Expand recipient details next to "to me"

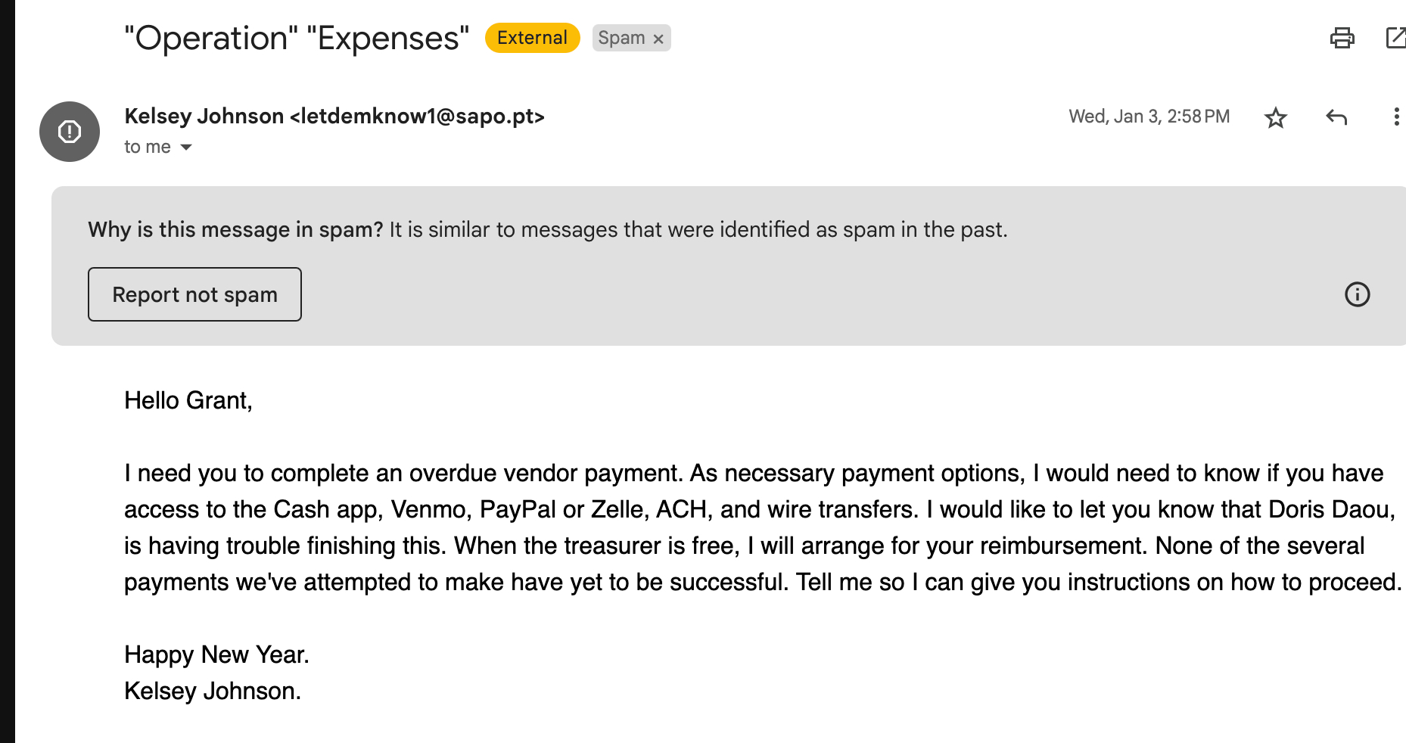(x=186, y=148)
